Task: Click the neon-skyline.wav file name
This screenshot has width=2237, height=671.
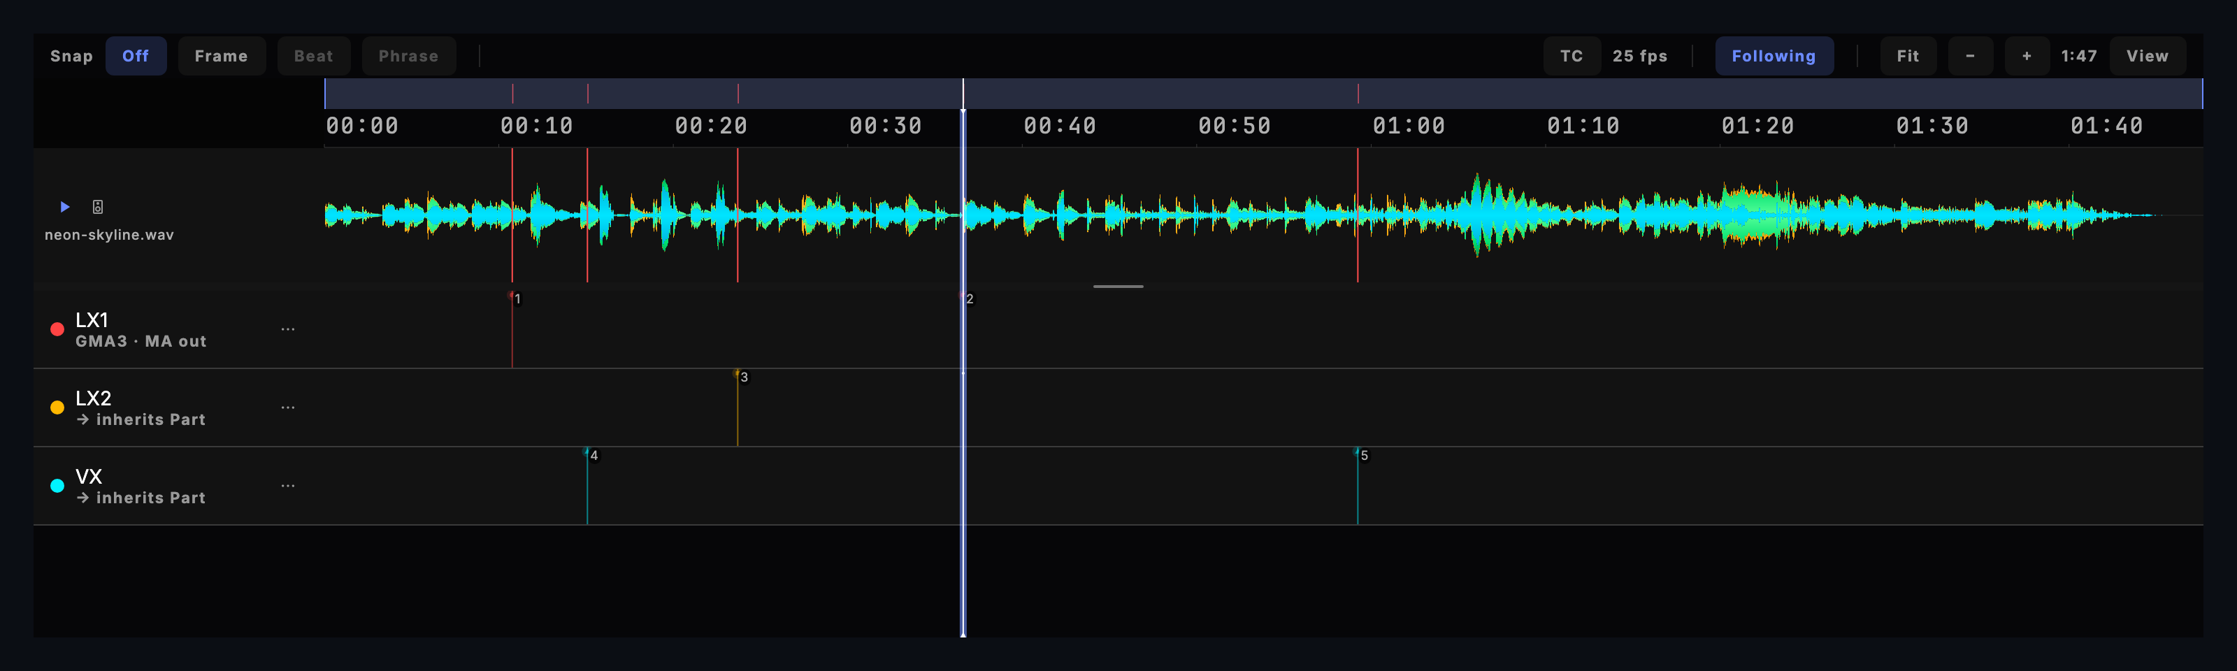Action: pyautogui.click(x=110, y=236)
